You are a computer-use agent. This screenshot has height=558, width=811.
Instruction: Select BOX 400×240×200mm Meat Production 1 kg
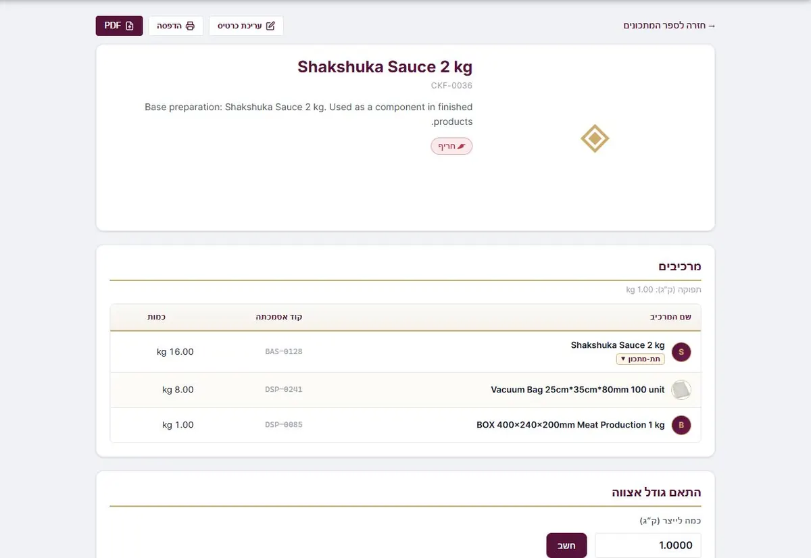[571, 425]
